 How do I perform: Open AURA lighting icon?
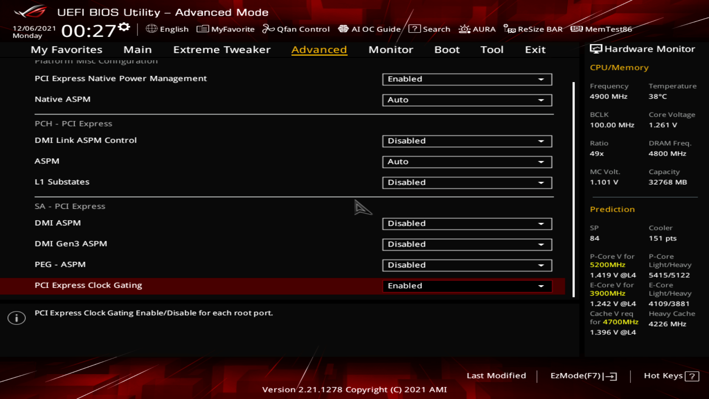coord(464,29)
